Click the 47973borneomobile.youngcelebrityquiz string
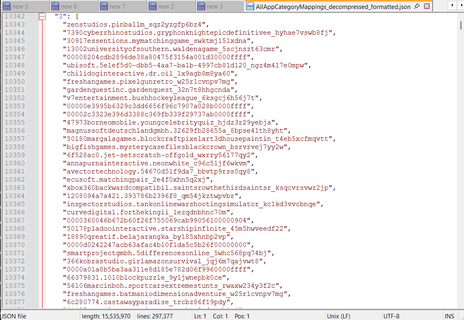The width and height of the screenshot is (464, 320). coord(169,122)
